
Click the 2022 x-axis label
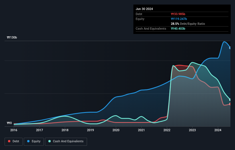tap(167, 130)
